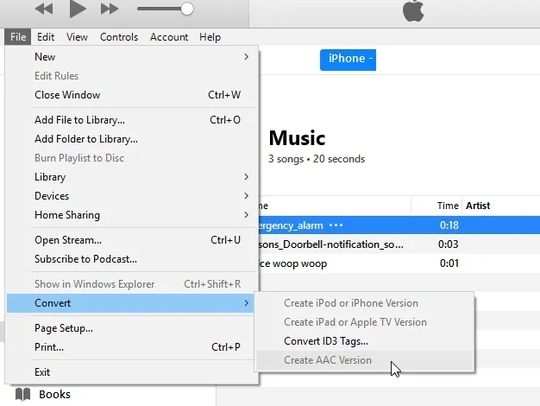This screenshot has height=406, width=540.
Task: Open the View menu
Action: pyautogui.click(x=77, y=37)
